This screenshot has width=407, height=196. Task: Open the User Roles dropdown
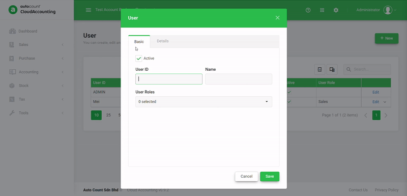pos(204,102)
